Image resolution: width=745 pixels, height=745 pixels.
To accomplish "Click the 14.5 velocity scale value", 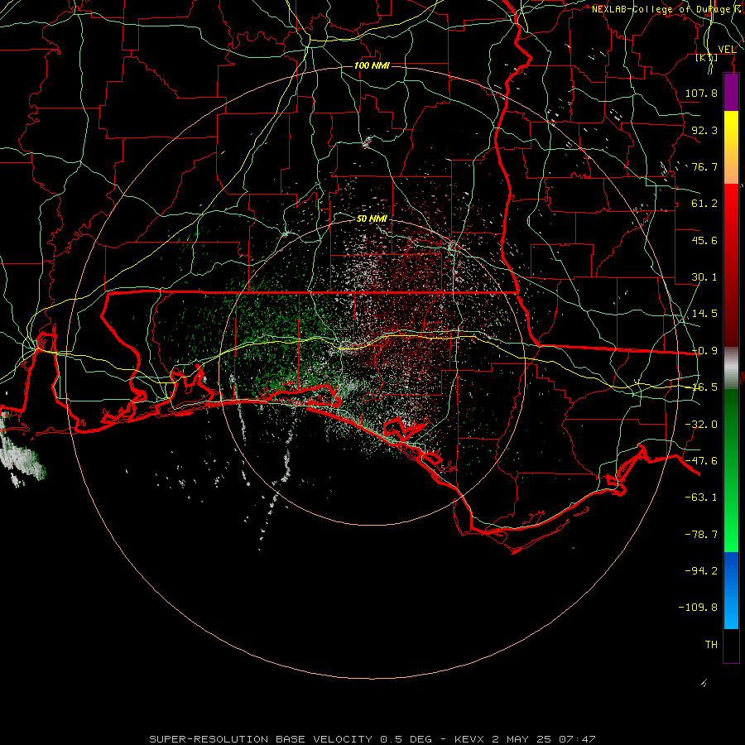I will tap(704, 314).
